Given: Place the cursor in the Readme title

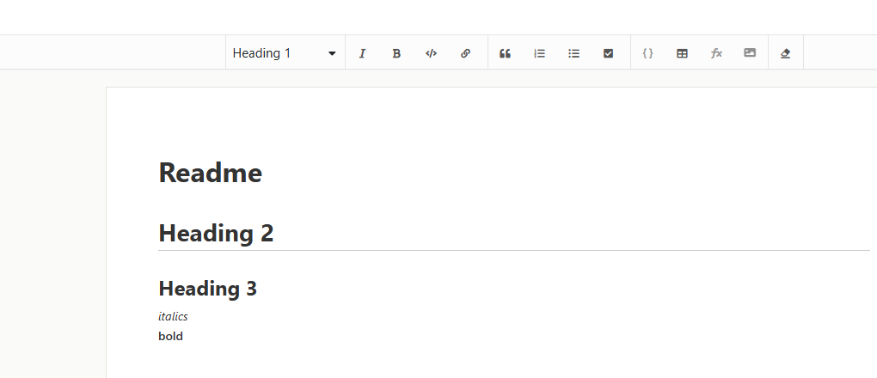Looking at the screenshot, I should click(x=211, y=174).
